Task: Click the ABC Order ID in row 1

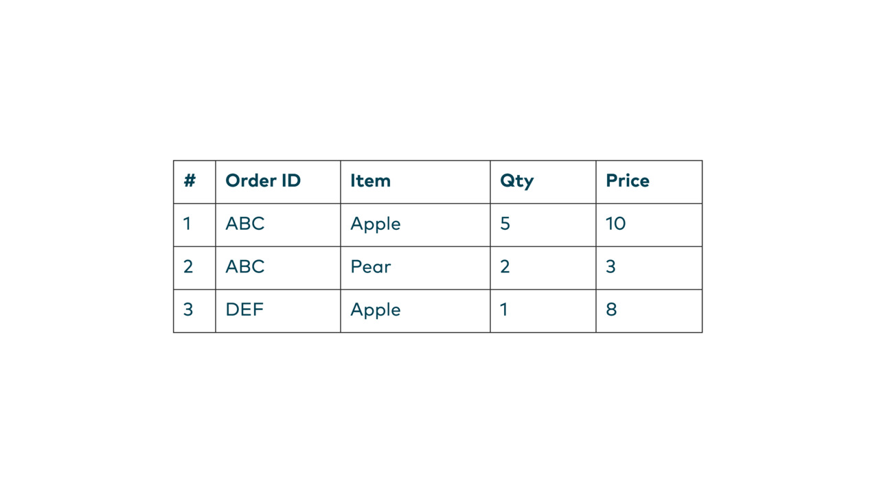Action: point(277,224)
